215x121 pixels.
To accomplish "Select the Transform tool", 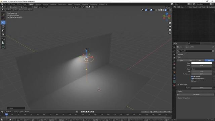I will [3, 34].
